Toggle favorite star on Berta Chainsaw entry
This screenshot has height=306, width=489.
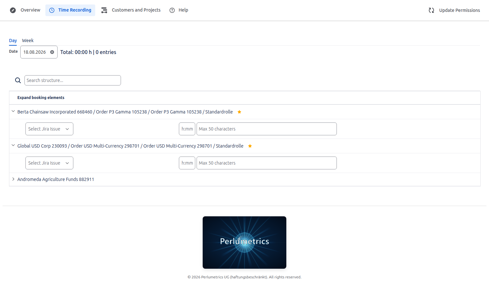pyautogui.click(x=239, y=112)
